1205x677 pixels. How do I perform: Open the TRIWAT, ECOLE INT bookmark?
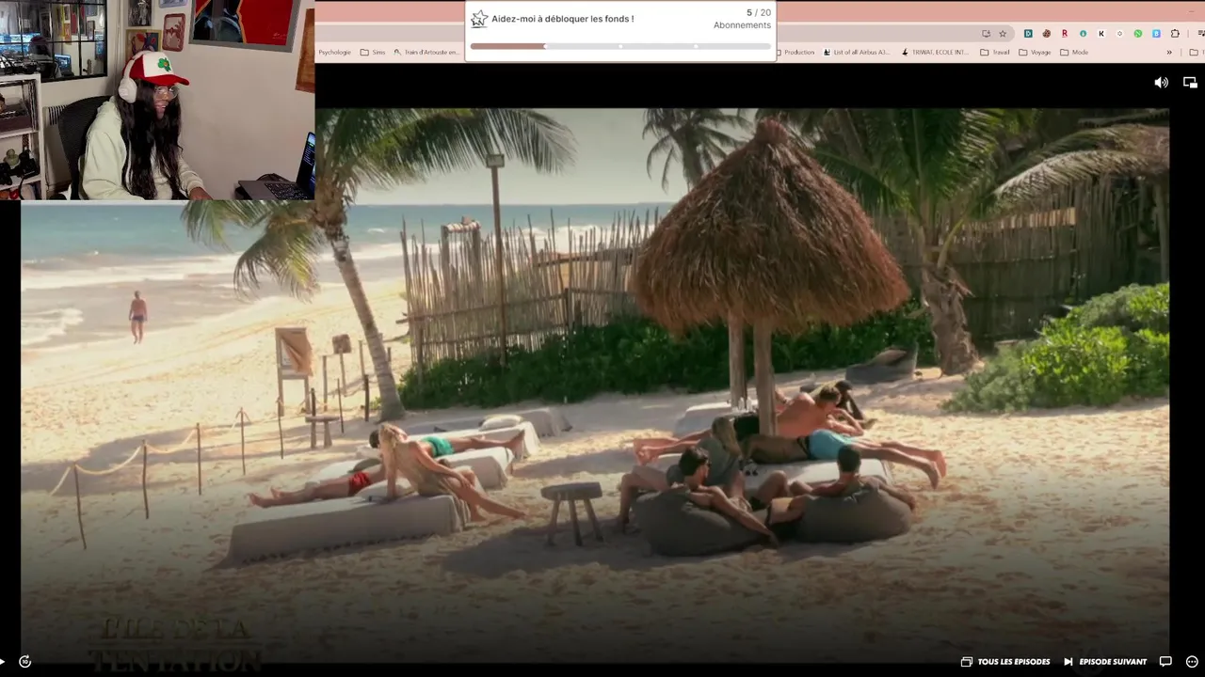point(934,53)
